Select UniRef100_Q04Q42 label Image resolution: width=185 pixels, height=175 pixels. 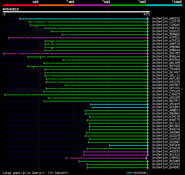point(166,168)
